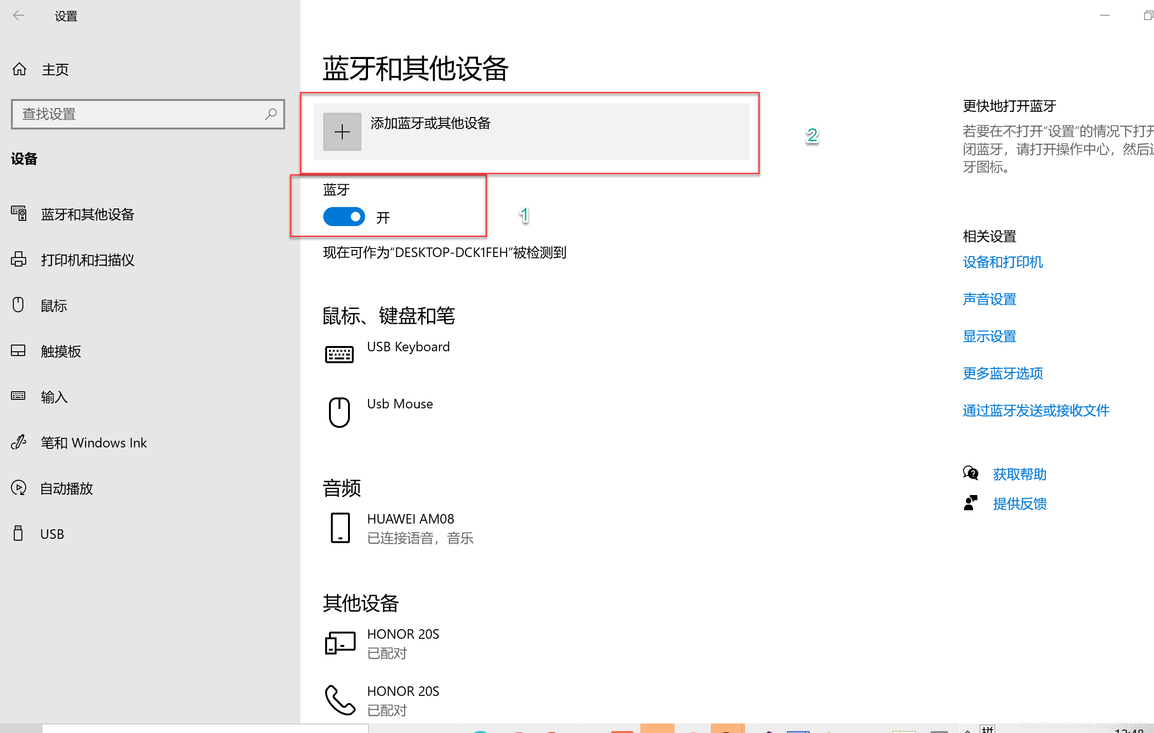
Task: Open 笔和 Windows Ink page
Action: (93, 443)
